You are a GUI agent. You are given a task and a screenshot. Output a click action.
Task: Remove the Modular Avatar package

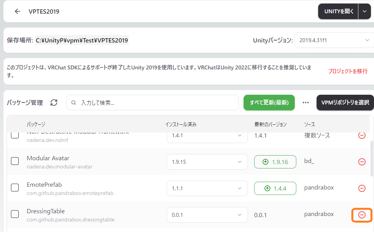362,162
